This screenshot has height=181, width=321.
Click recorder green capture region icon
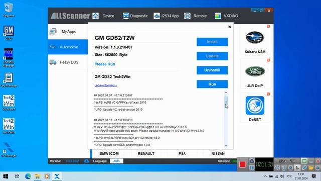(304, 161)
